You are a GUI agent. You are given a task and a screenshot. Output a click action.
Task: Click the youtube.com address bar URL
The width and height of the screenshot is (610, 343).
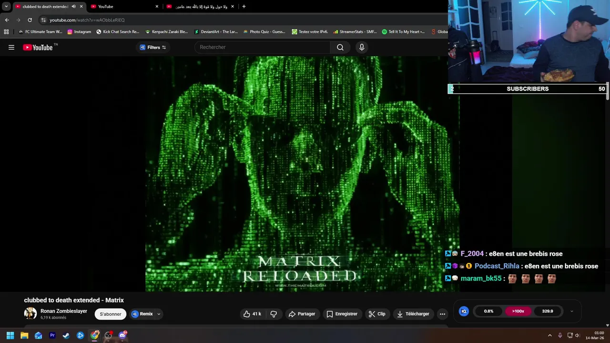pyautogui.click(x=87, y=20)
